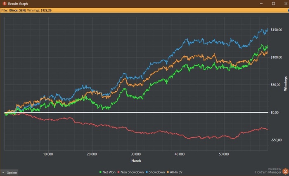Toggle Net Won green legend swatch
Image resolution: width=289 pixels, height=176 pixels.
click(x=100, y=172)
